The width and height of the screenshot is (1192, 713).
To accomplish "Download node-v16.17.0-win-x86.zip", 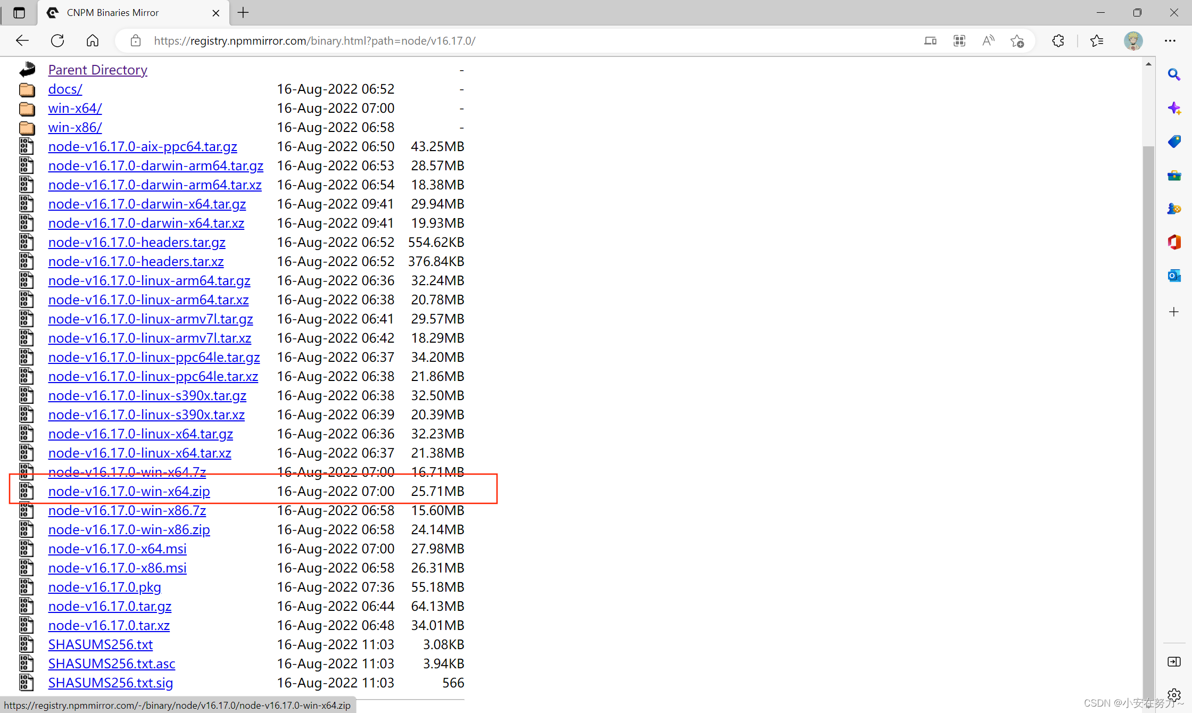I will tap(129, 530).
